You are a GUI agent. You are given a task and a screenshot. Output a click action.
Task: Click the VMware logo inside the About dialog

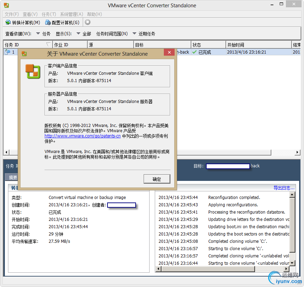pos(32,72)
